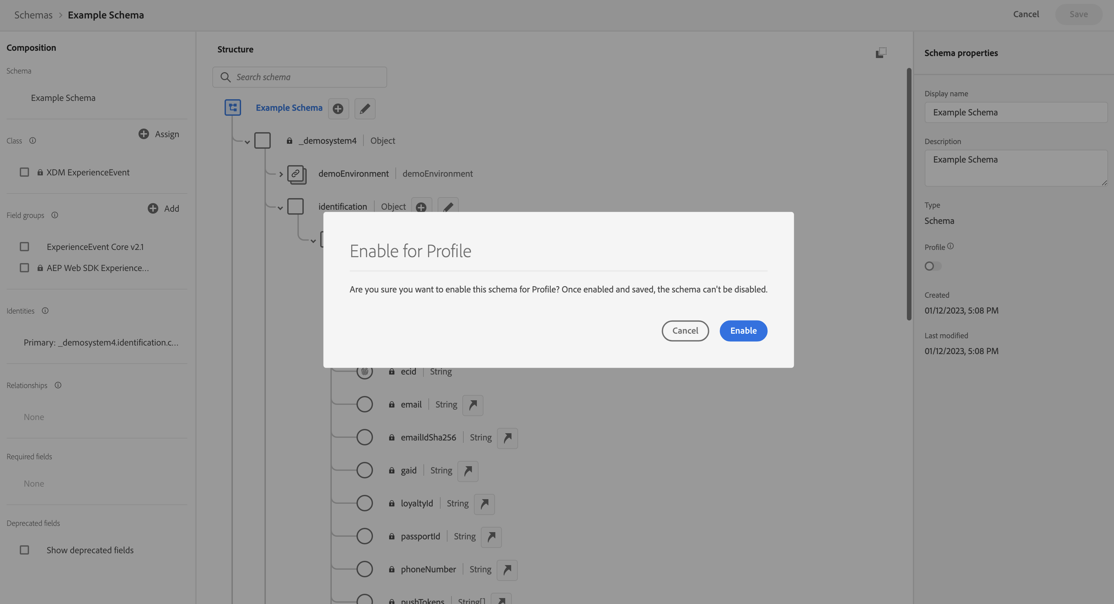Cancel the Enable for Profile dialog

pos(685,331)
